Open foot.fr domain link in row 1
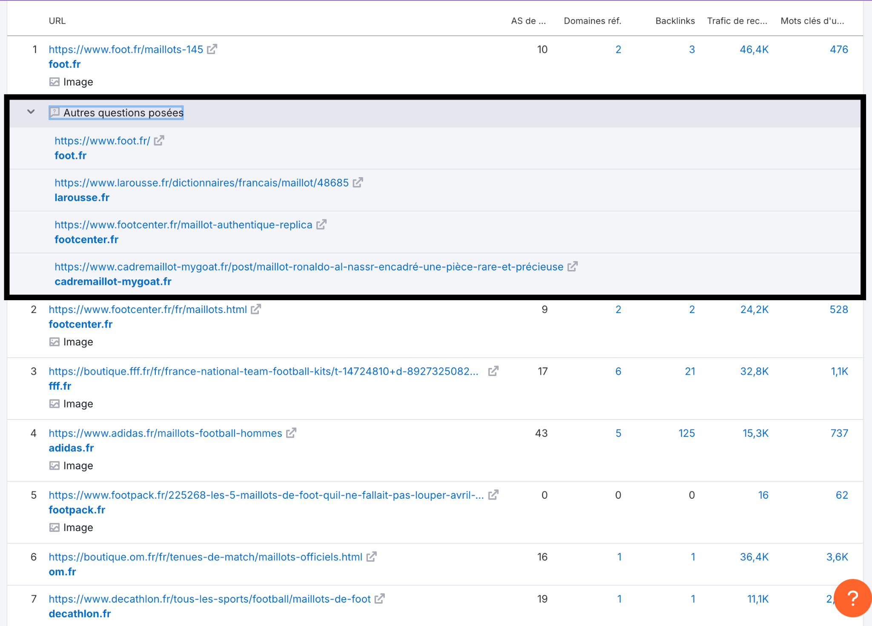872x626 pixels. coord(65,64)
